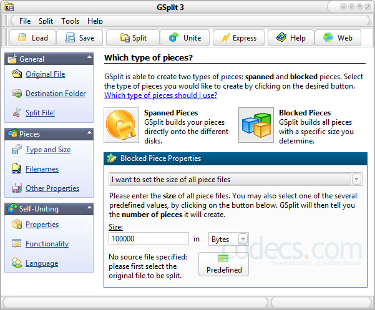The image size is (375, 310).
Task: Click the Language people icon
Action: [x=17, y=263]
